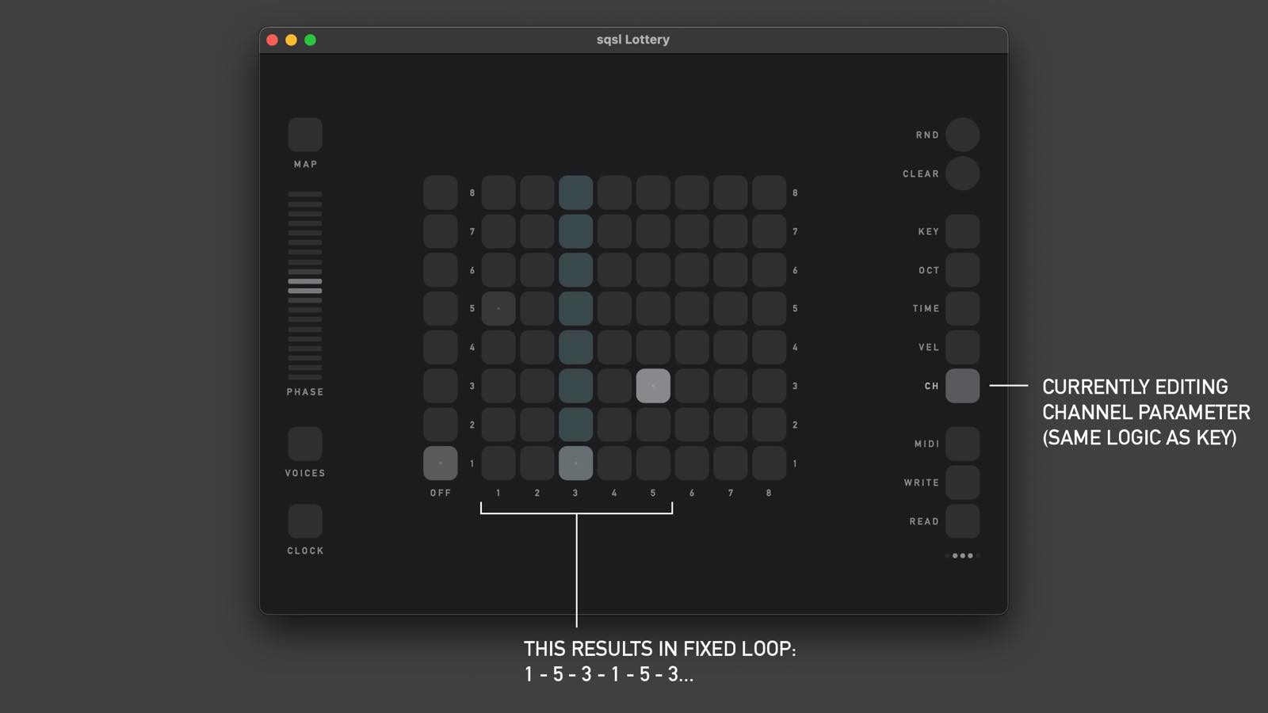Select the TIME parameter button
This screenshot has width=1268, height=713.
(x=962, y=308)
